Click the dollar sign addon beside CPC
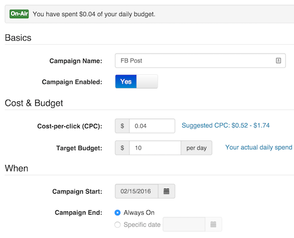This screenshot has height=238, width=294. [x=122, y=126]
